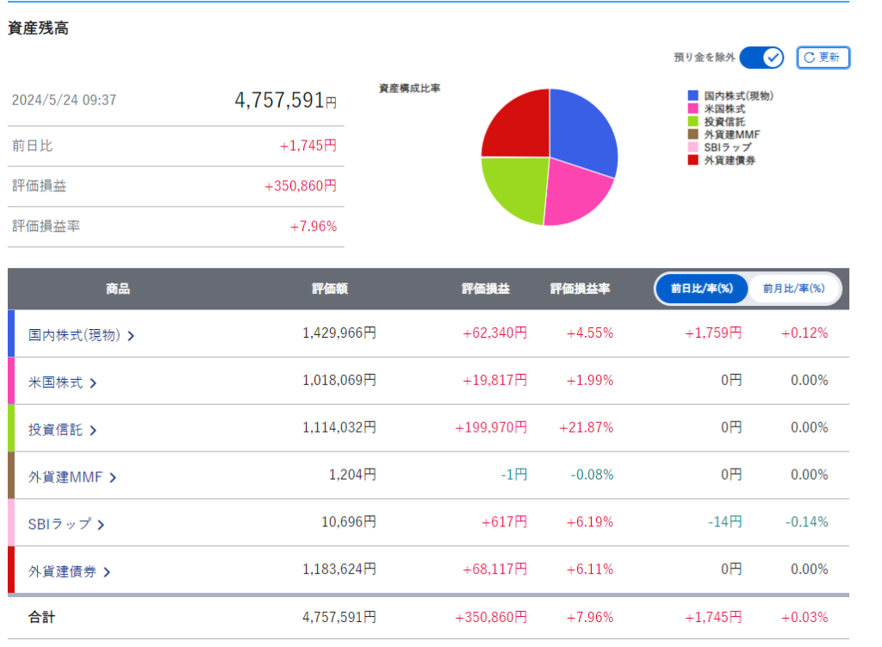Click chevron next to SBIラップ
This screenshot has width=882, height=647.
click(x=101, y=525)
